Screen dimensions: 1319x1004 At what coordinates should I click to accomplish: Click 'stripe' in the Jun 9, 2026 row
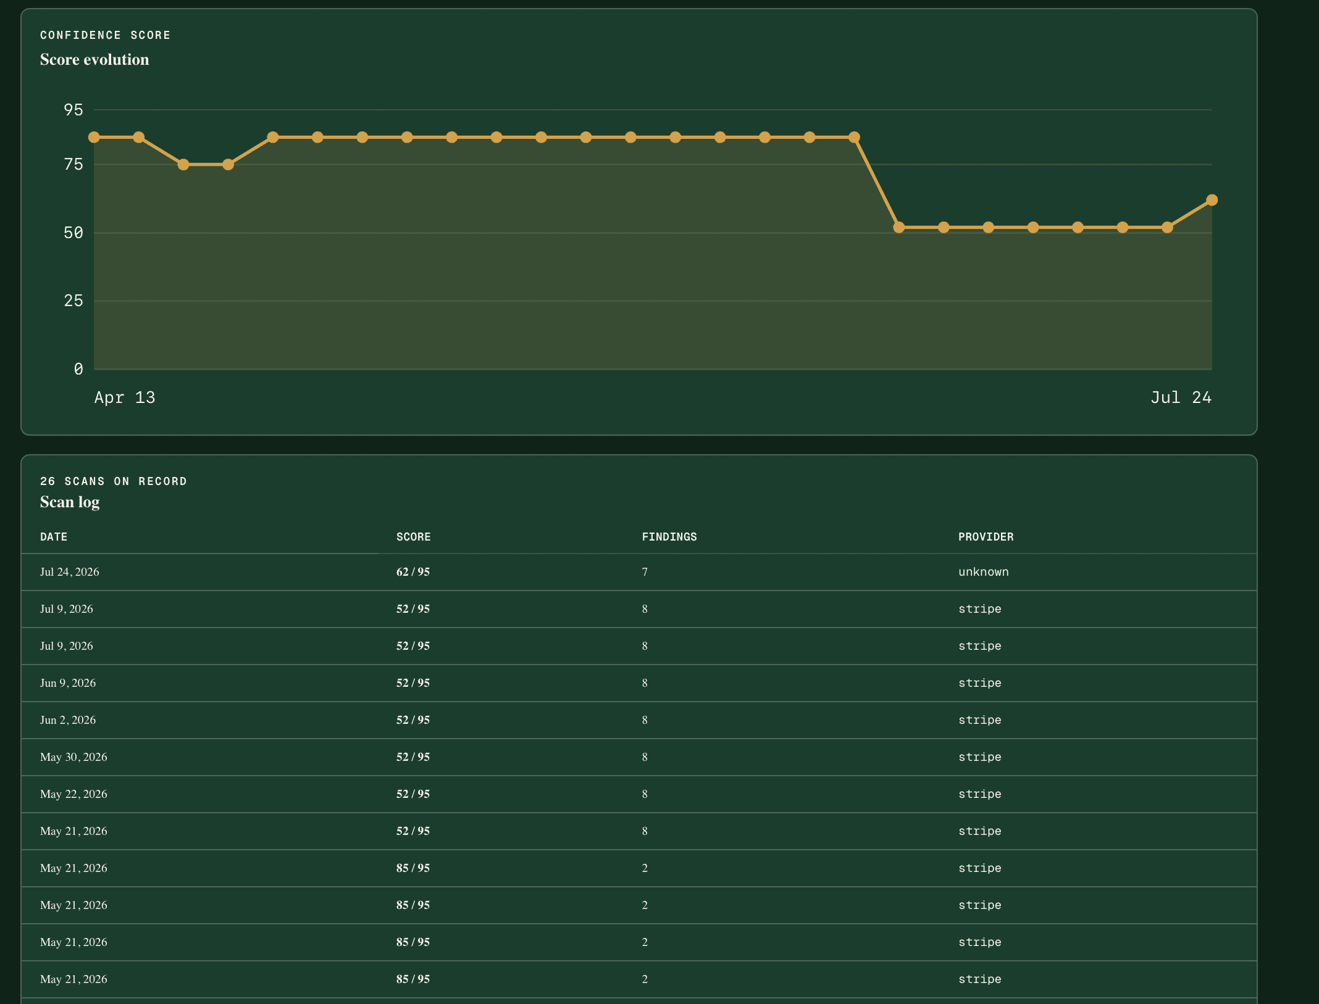[979, 683]
